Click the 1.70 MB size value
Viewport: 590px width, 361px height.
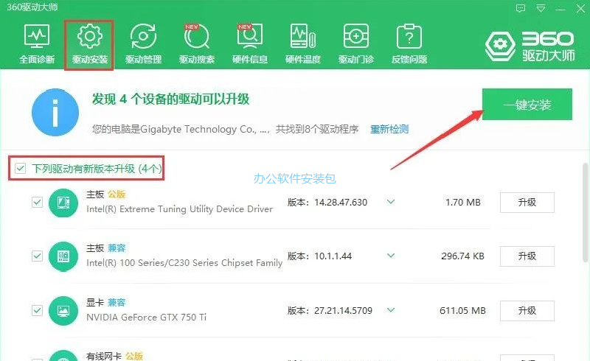463,203
